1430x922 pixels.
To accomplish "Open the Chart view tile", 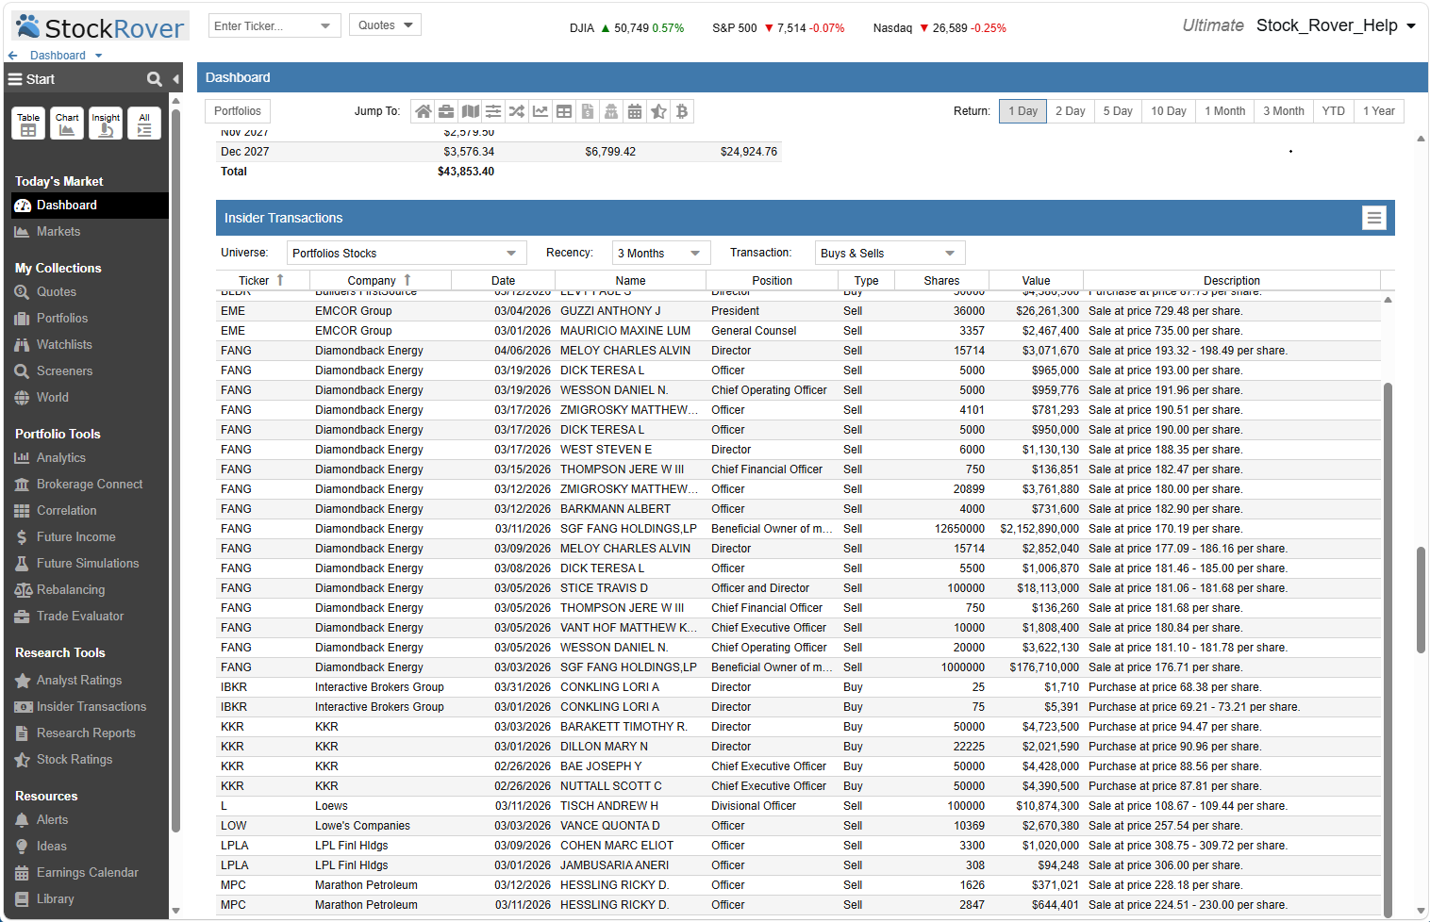I will tap(67, 123).
